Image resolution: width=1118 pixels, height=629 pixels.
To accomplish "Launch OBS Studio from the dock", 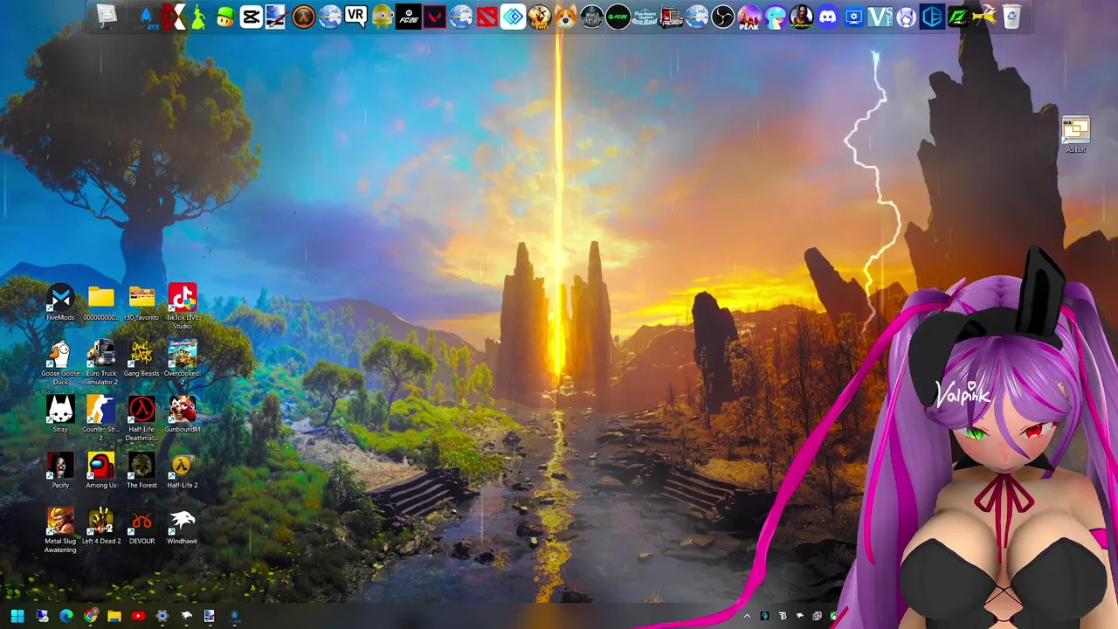I will (x=722, y=17).
